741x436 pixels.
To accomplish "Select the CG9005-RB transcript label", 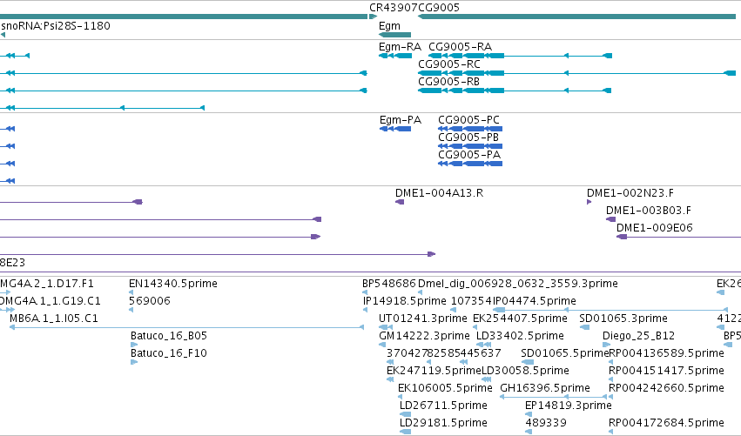I will 449,82.
